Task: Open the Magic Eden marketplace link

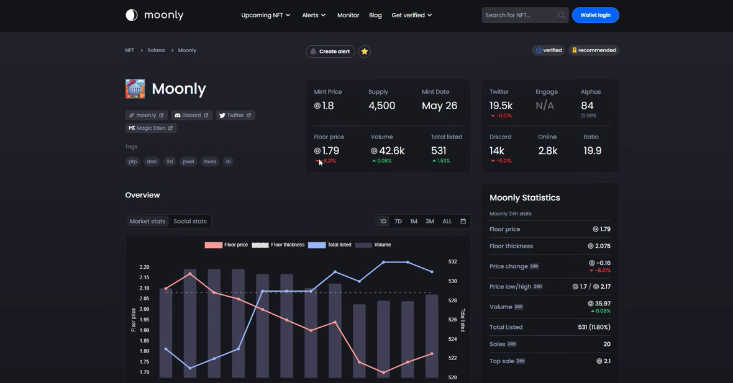Action: click(x=151, y=128)
